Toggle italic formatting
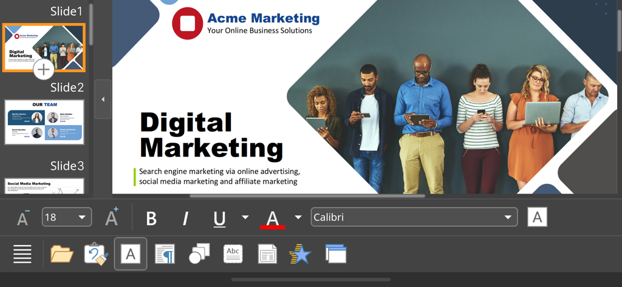Screen dimensions: 622x287 click(185, 218)
